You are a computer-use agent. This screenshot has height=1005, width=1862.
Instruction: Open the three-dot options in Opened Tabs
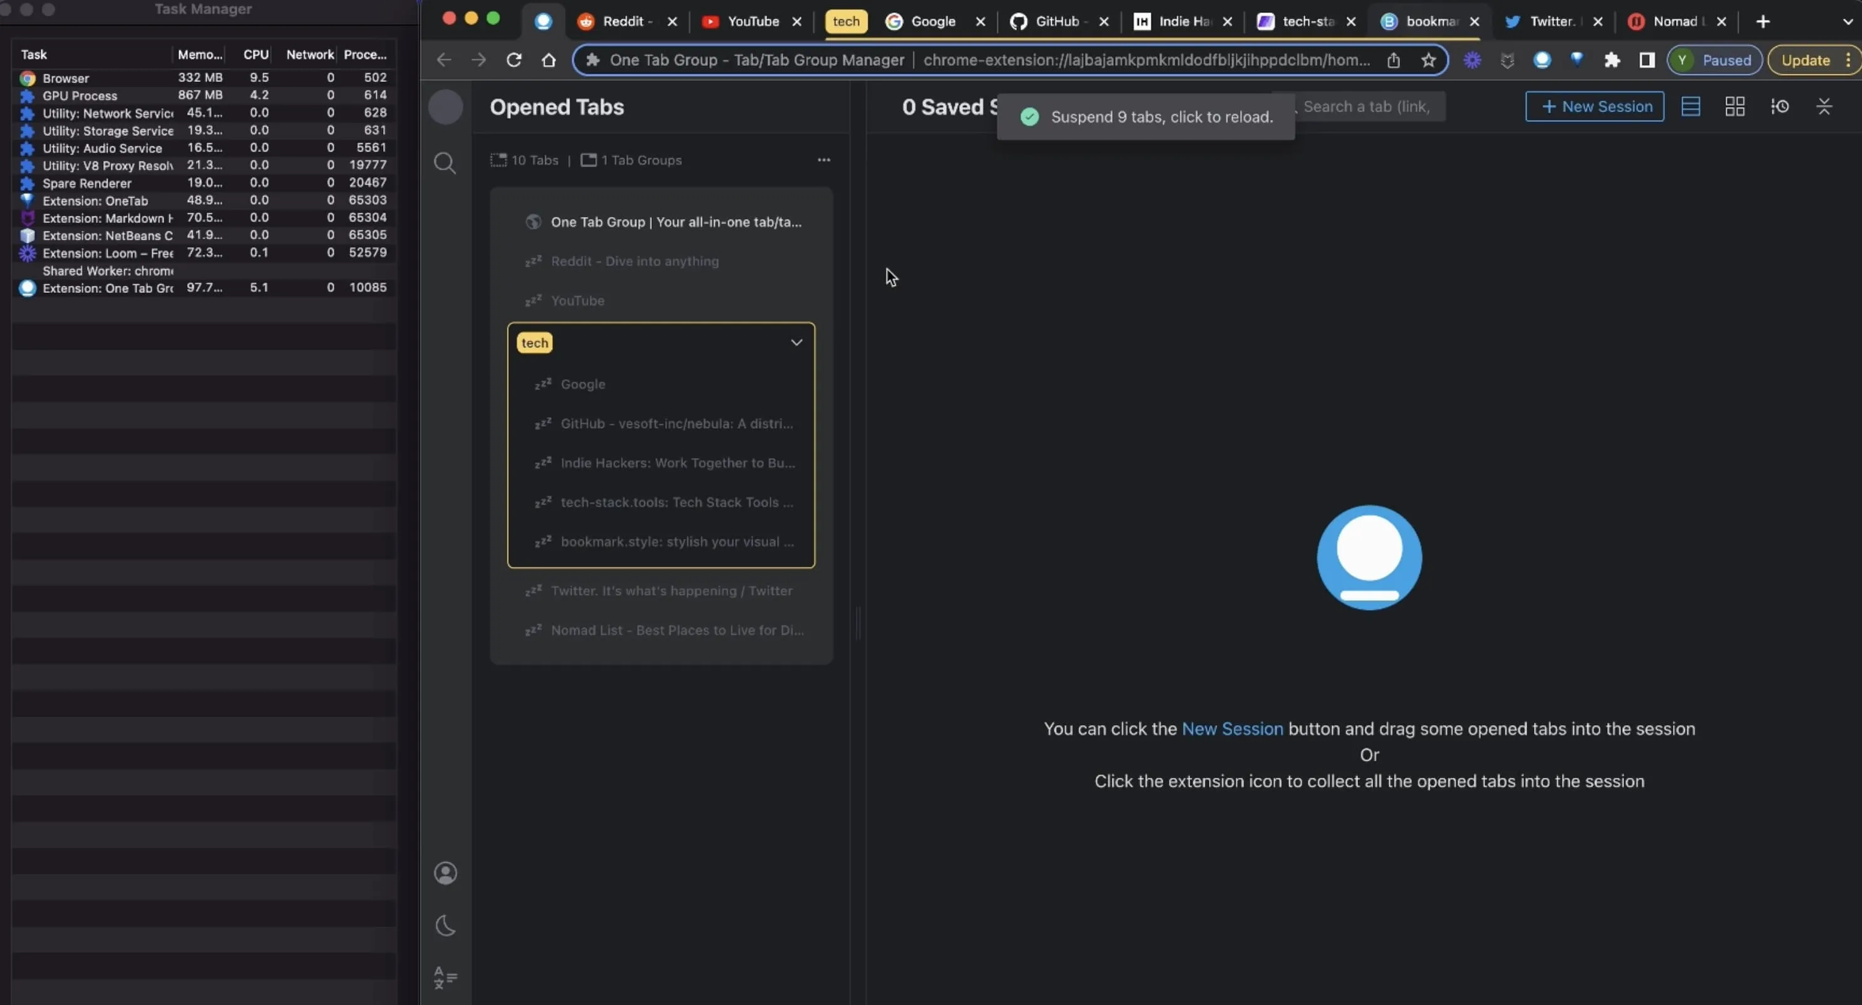tap(823, 160)
